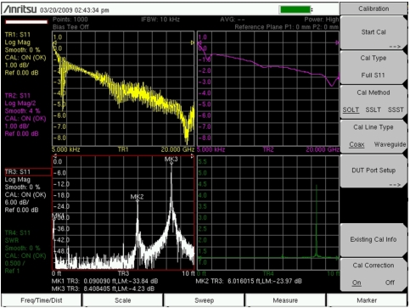Viewport: 410px width, 308px height.
Task: Open the DUT Port Setup submenu
Action: click(x=373, y=171)
